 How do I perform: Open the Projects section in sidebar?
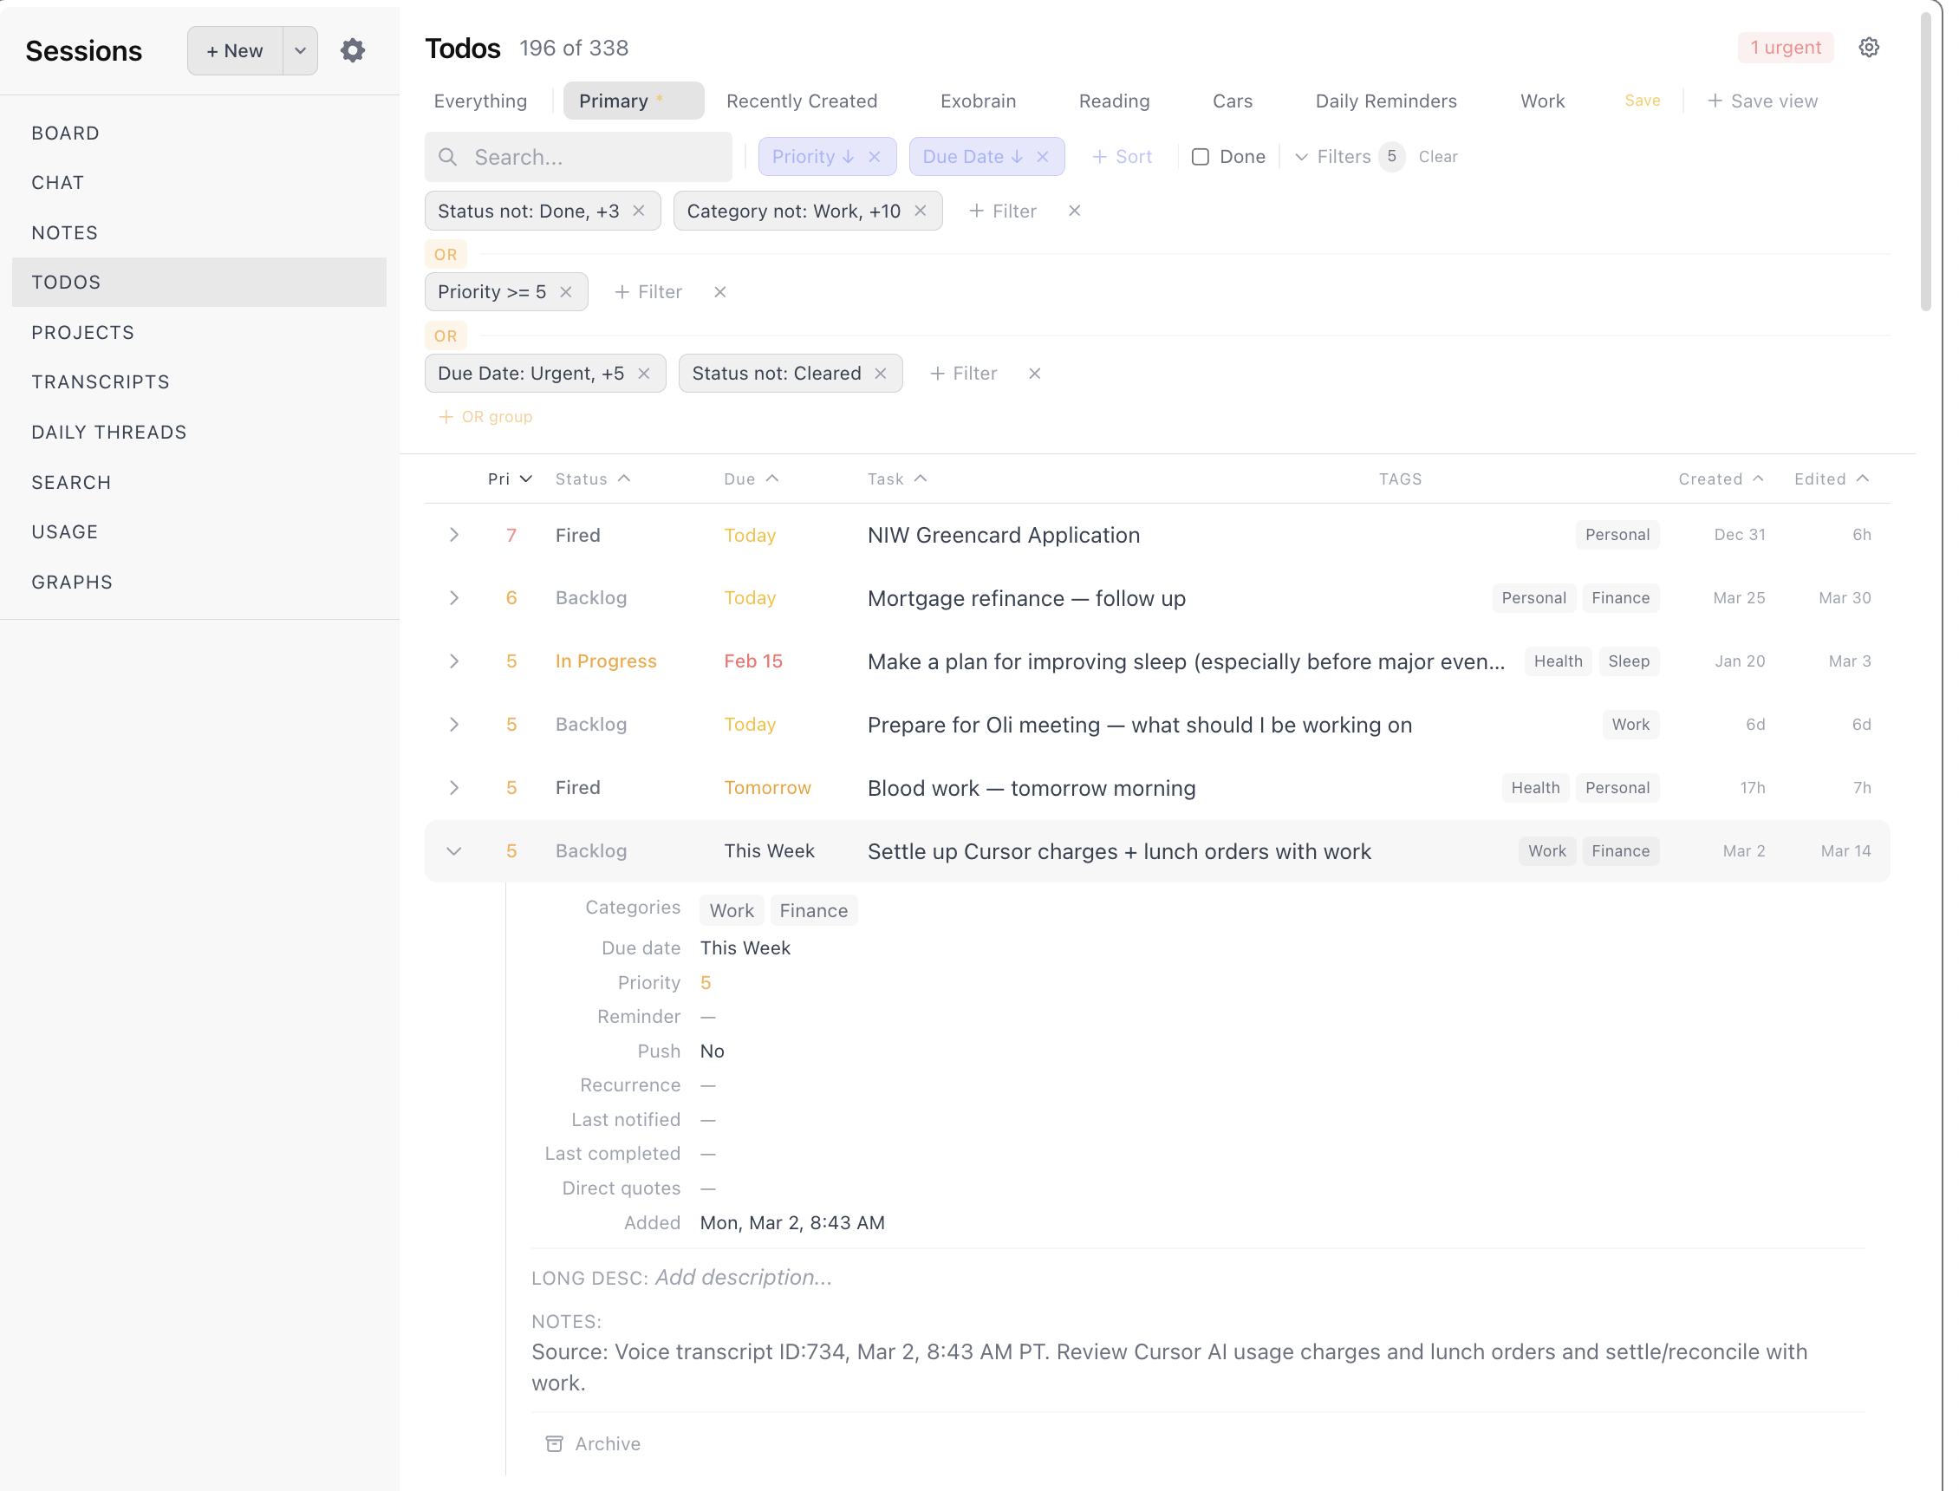[x=83, y=332]
